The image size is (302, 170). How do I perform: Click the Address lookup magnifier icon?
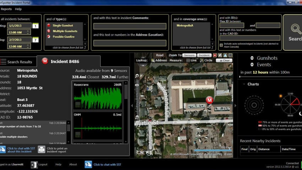[x=153, y=61]
